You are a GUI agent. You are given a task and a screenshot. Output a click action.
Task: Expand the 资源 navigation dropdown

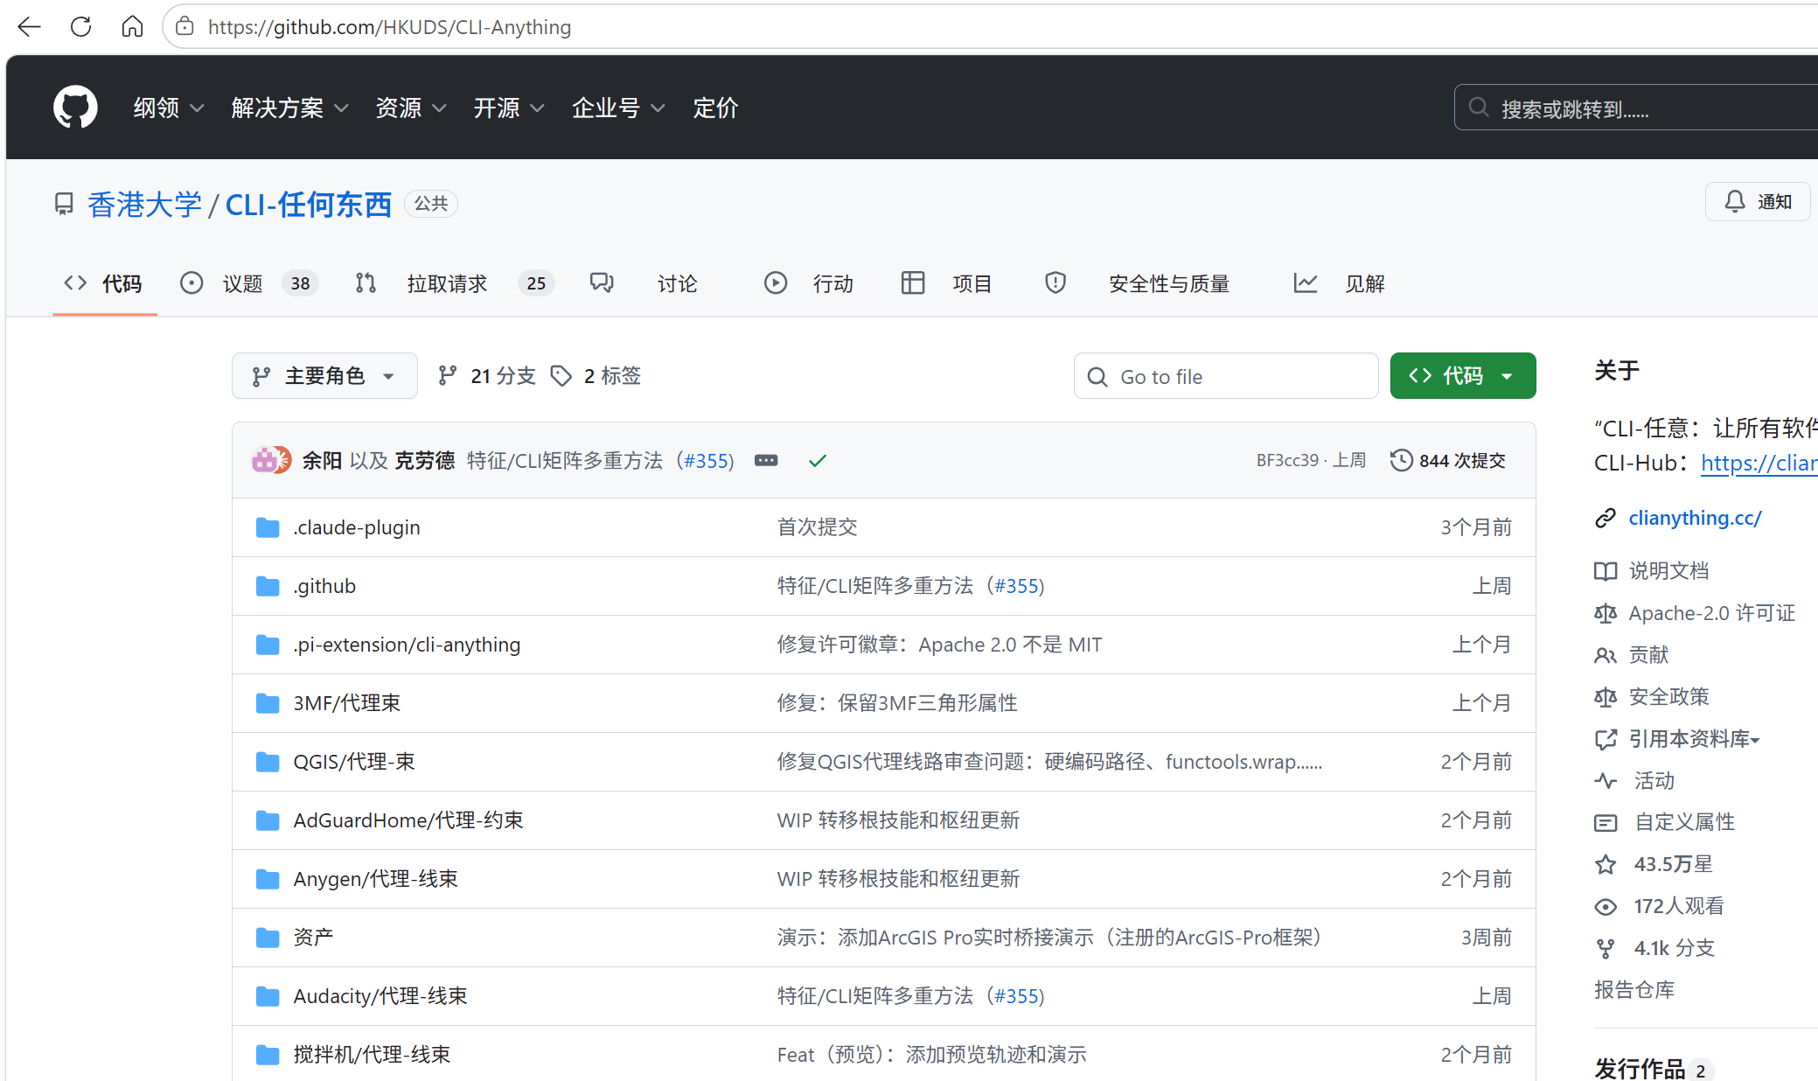[x=411, y=108]
